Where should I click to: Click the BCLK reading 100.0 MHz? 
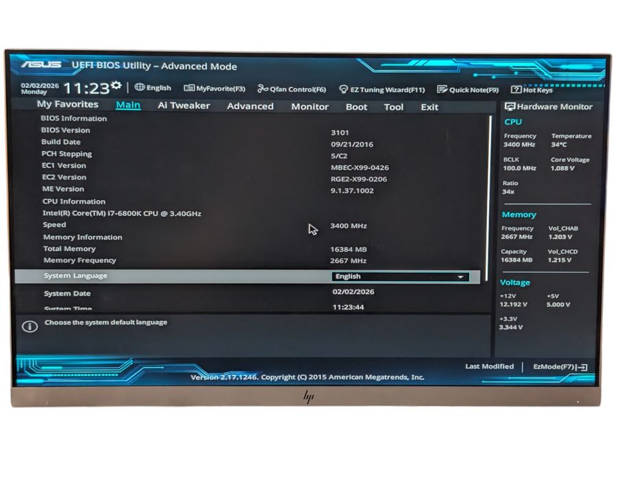tap(520, 168)
